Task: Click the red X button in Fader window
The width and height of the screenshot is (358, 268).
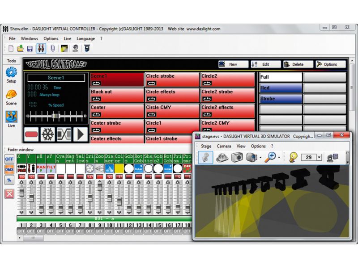Action: pos(9,194)
